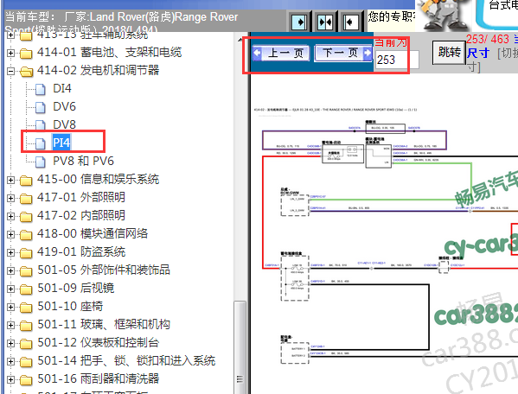Open the DI4 document
This screenshot has height=394, width=518.
62,88
